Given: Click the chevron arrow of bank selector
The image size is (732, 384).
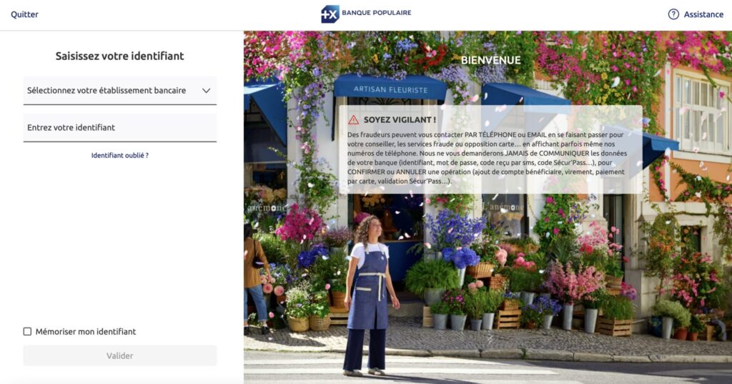Looking at the screenshot, I should pos(206,91).
